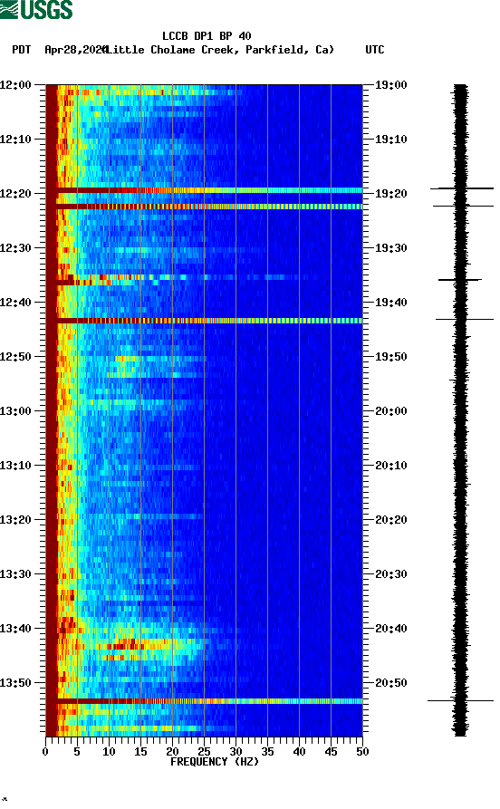Click the 5 Hz frequency axis label
Screen dimensions: 500x809
[77, 752]
